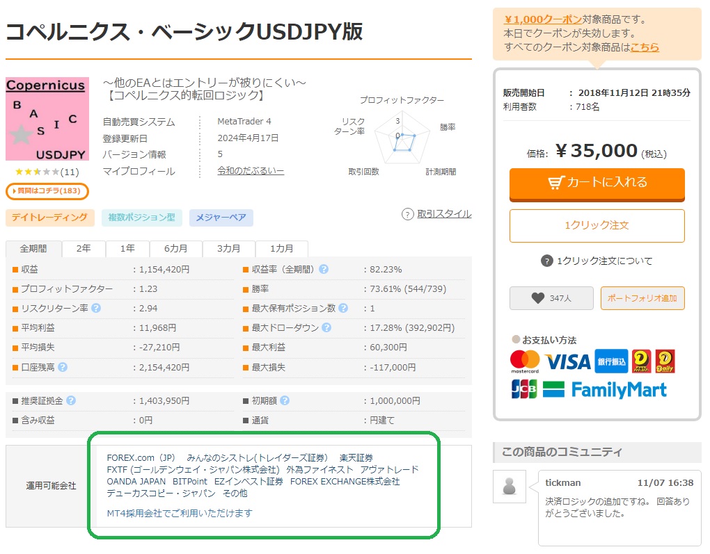Click the JCB payment logo
Image resolution: width=710 pixels, height=554 pixels.
(x=524, y=389)
